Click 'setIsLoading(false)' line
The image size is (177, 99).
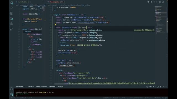68,53
